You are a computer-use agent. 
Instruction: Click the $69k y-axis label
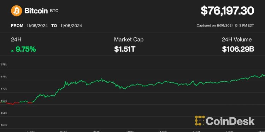pos(4,101)
